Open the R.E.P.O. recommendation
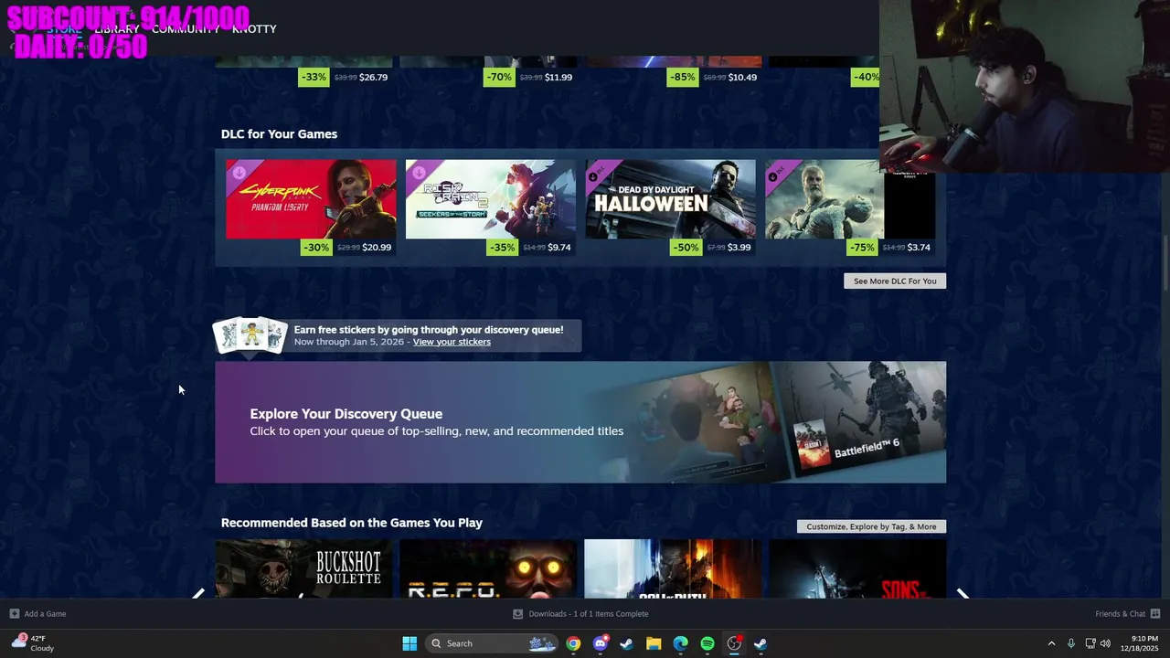1170x658 pixels. (488, 568)
